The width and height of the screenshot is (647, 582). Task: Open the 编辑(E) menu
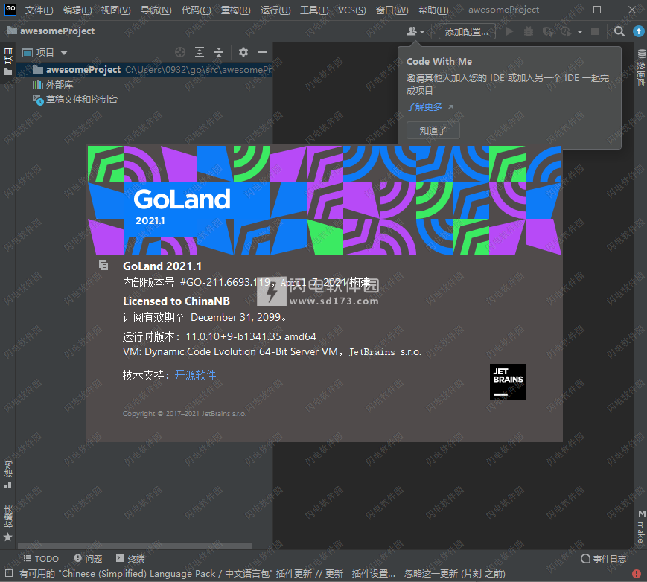(77, 10)
